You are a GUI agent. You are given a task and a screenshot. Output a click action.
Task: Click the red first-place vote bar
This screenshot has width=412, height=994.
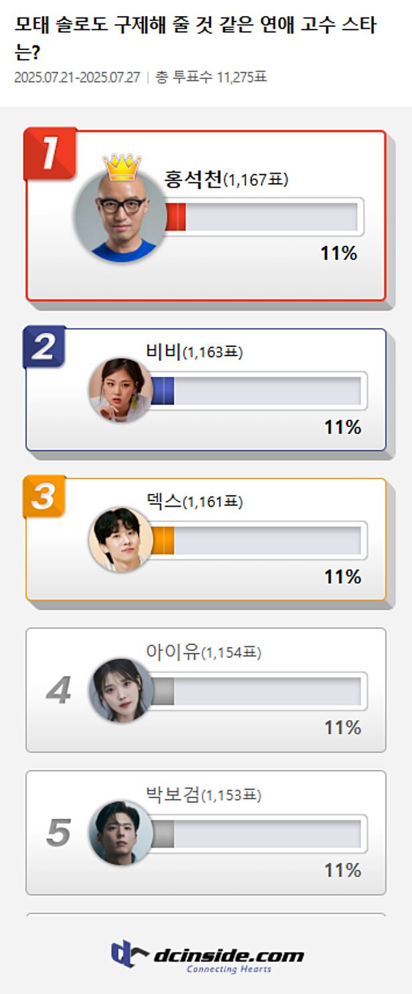(176, 217)
